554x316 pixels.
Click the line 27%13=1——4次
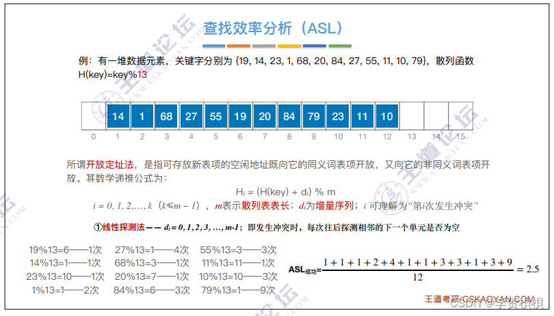point(152,250)
